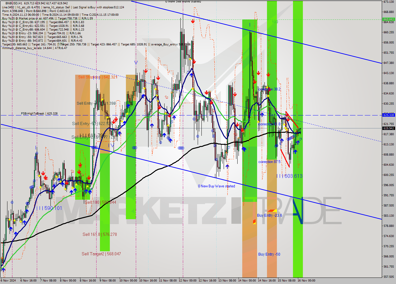The height and width of the screenshot is (284, 396).
Task: Select the 'Time A:2024.11.13 06:00:00' header line
Action: [60, 15]
